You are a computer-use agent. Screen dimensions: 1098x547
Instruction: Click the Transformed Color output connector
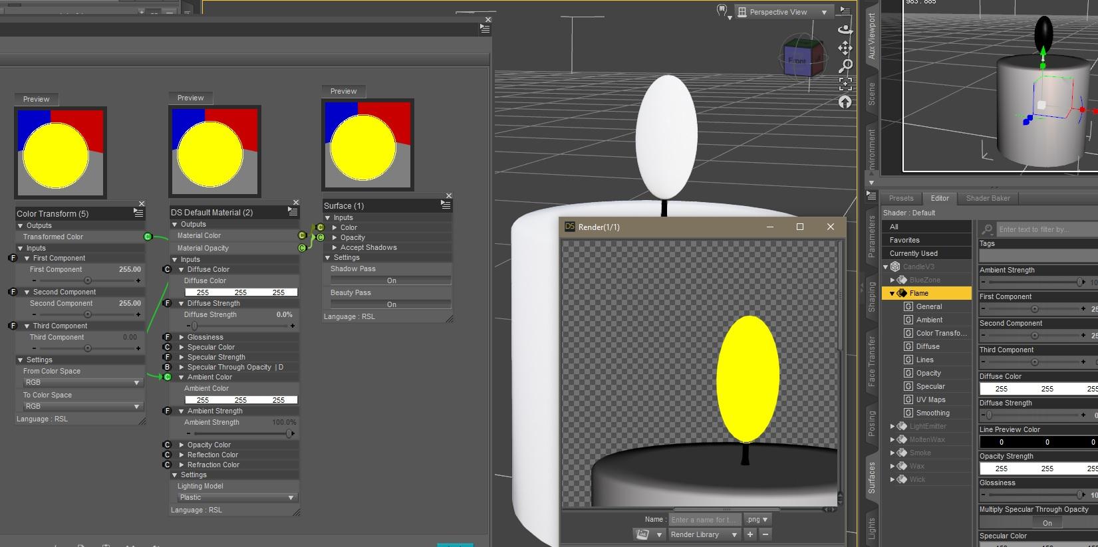(x=148, y=237)
